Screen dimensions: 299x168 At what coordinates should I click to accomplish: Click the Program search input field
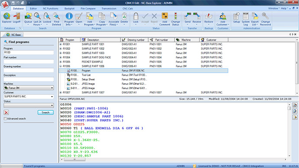pos(29,52)
